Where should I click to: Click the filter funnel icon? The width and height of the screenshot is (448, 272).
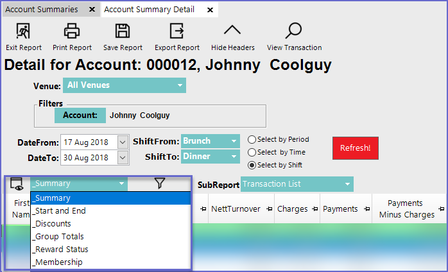[x=160, y=183]
